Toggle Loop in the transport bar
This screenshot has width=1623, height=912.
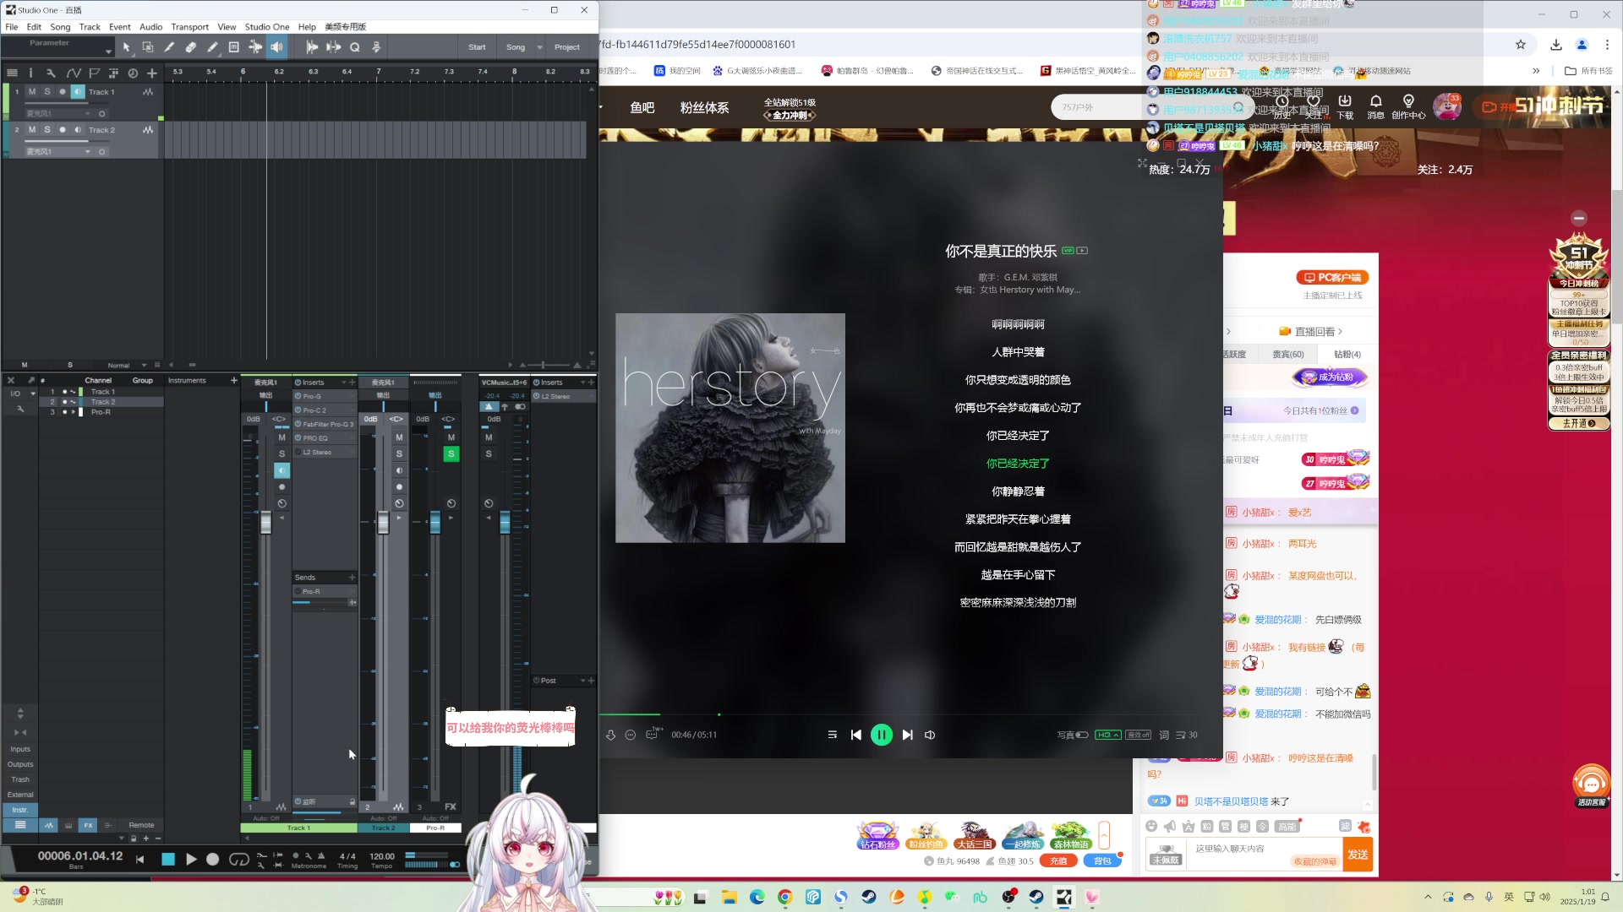(239, 859)
